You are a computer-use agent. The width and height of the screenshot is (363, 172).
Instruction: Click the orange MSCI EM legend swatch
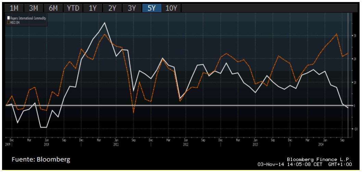pos(8,23)
